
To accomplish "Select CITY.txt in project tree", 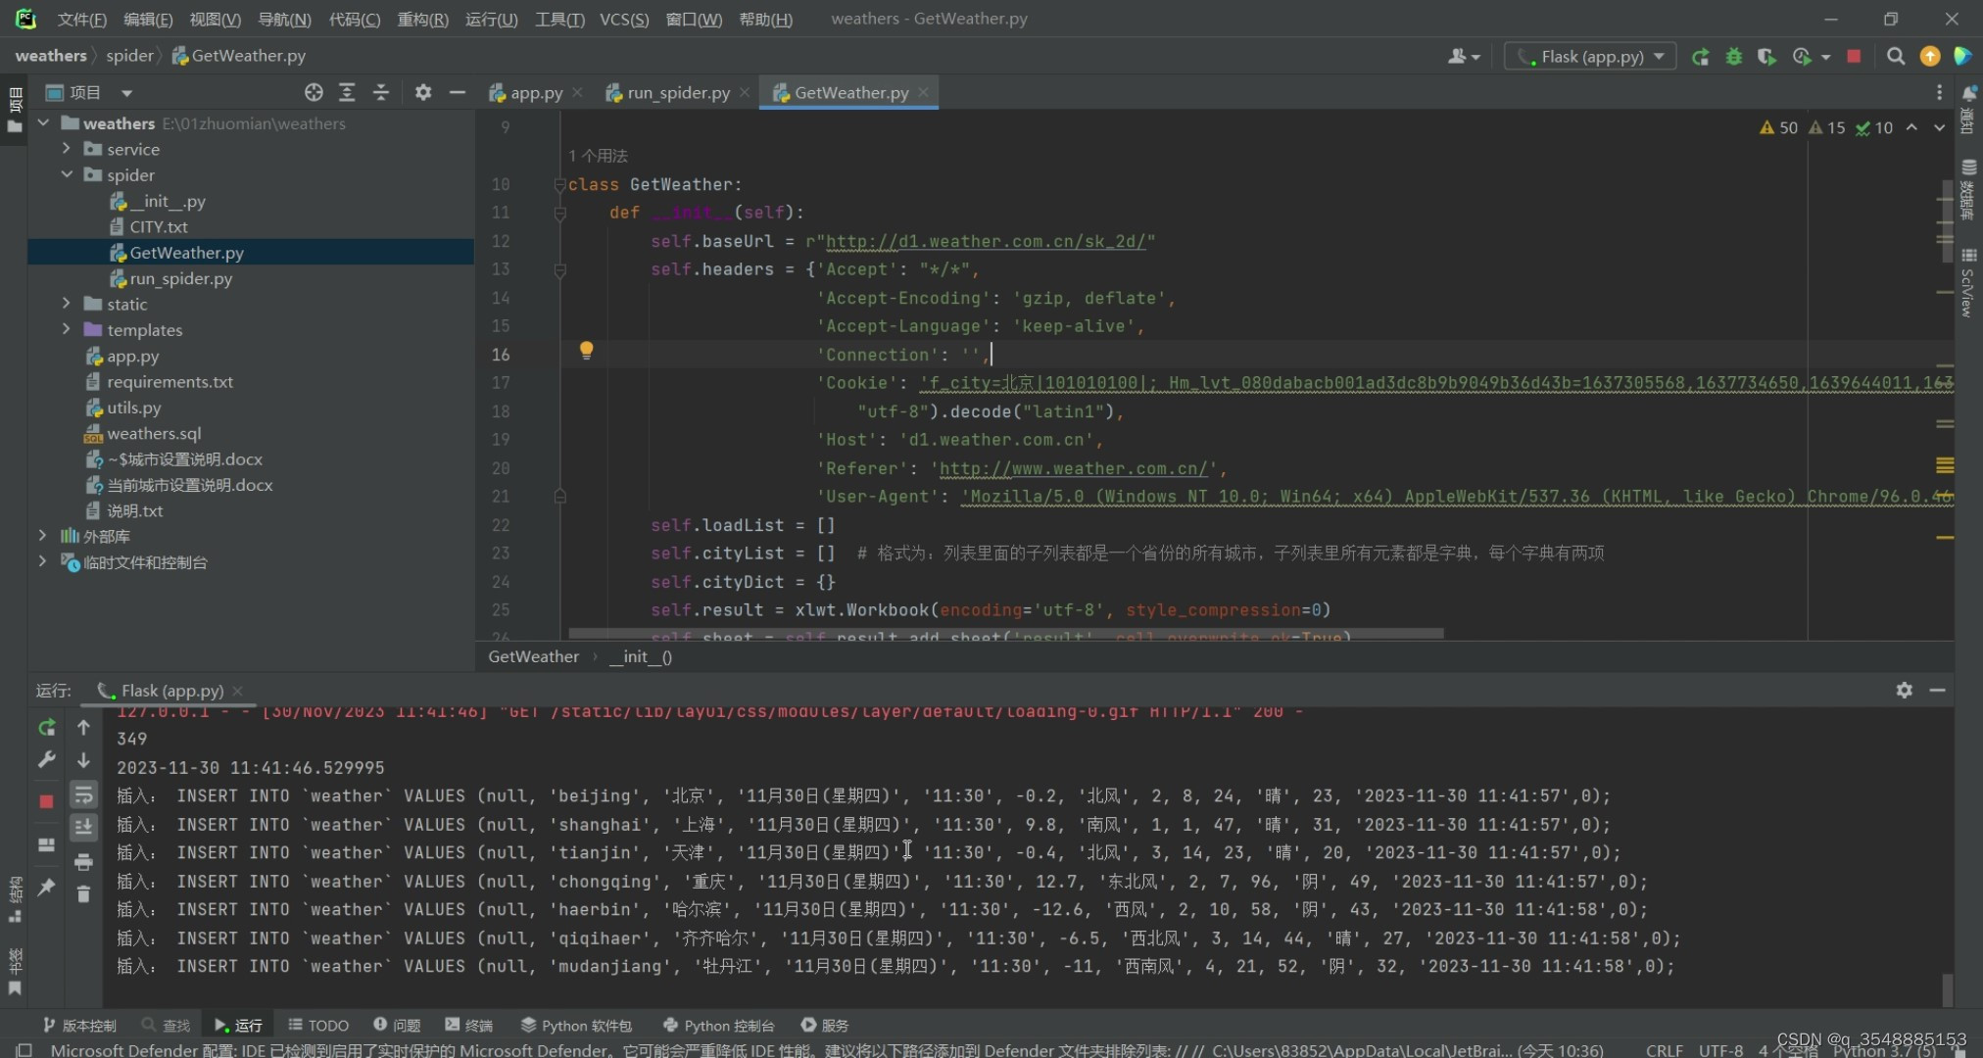I will (x=159, y=226).
